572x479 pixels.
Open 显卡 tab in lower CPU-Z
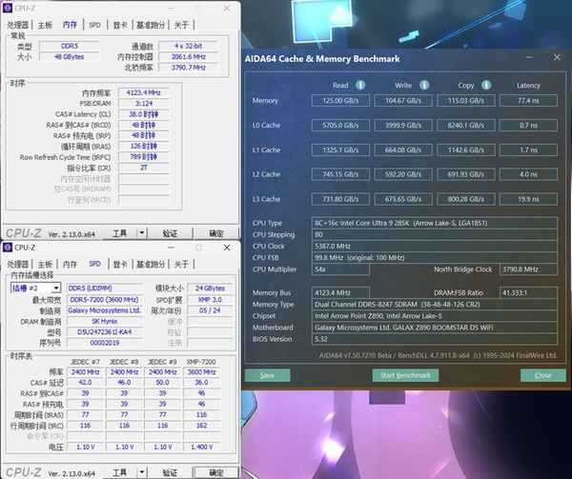pyautogui.click(x=120, y=264)
